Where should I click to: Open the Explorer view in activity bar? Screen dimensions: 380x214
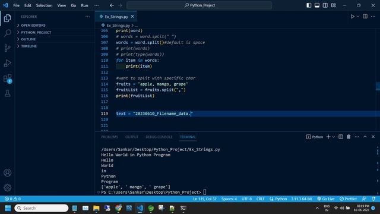point(7,18)
